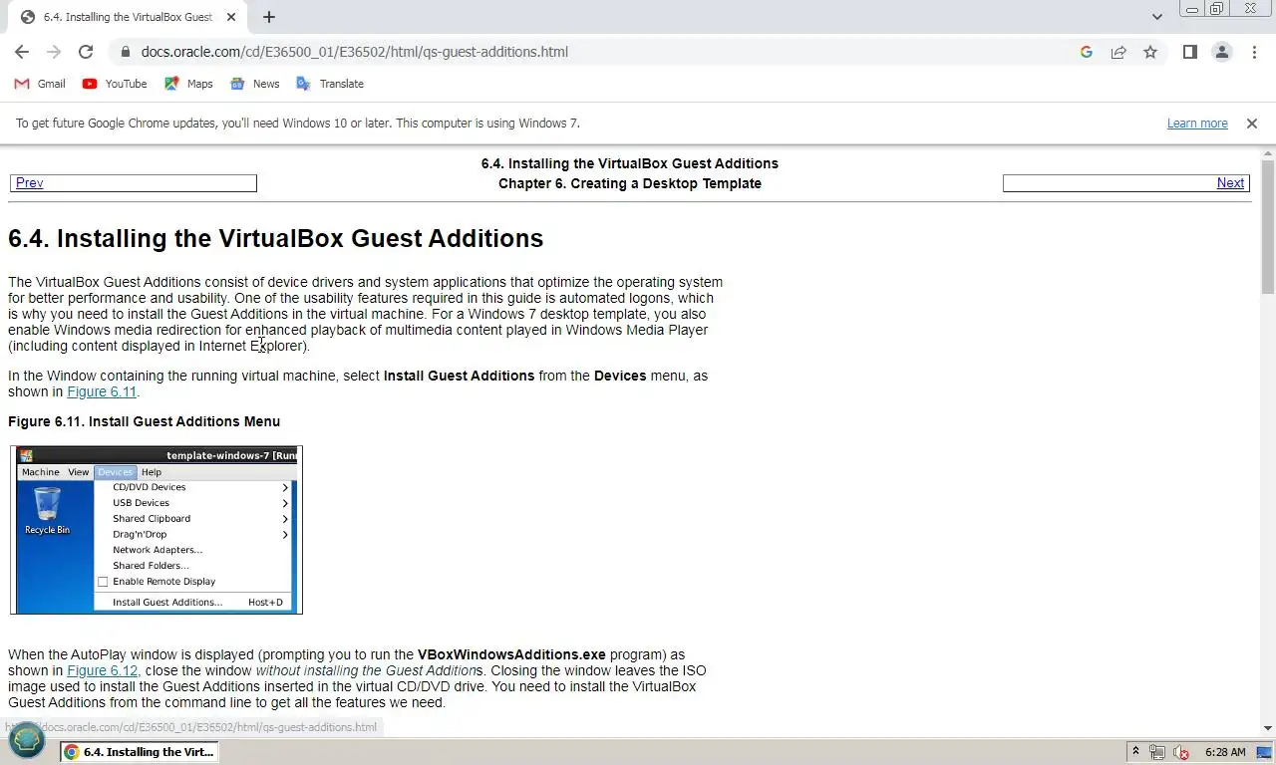Go to the Prev page link
1276x765 pixels.
click(29, 183)
